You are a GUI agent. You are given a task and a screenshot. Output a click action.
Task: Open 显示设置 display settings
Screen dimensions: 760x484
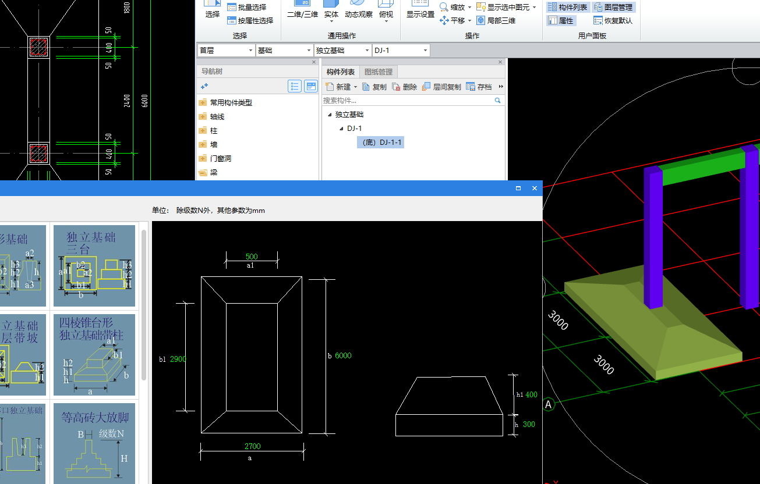420,3
